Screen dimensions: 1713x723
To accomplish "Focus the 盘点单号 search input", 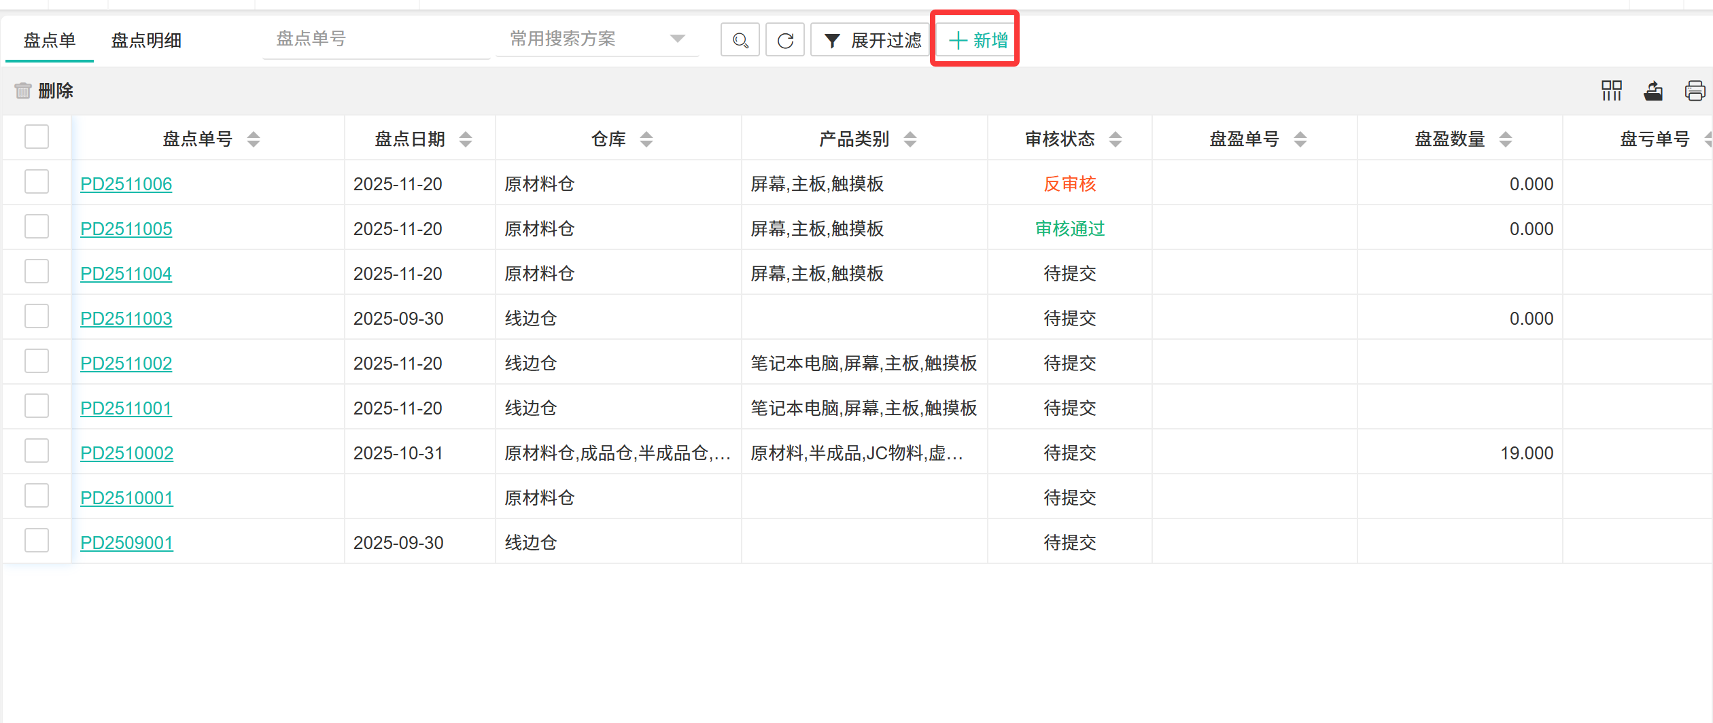I will tap(376, 39).
